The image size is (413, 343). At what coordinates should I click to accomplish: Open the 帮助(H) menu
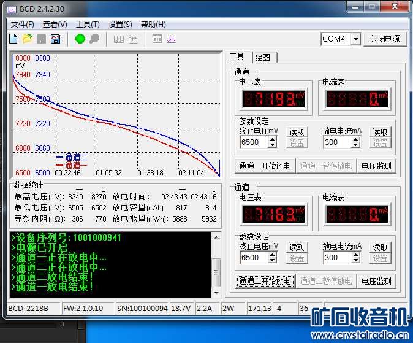pyautogui.click(x=153, y=25)
